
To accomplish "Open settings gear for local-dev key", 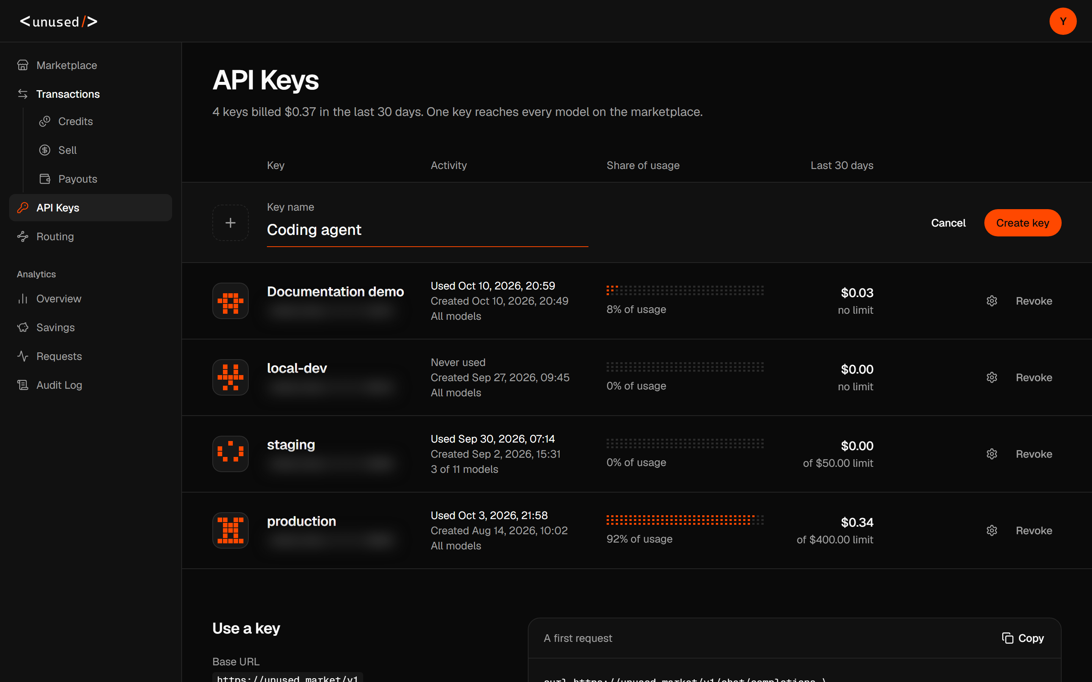I will pyautogui.click(x=992, y=377).
